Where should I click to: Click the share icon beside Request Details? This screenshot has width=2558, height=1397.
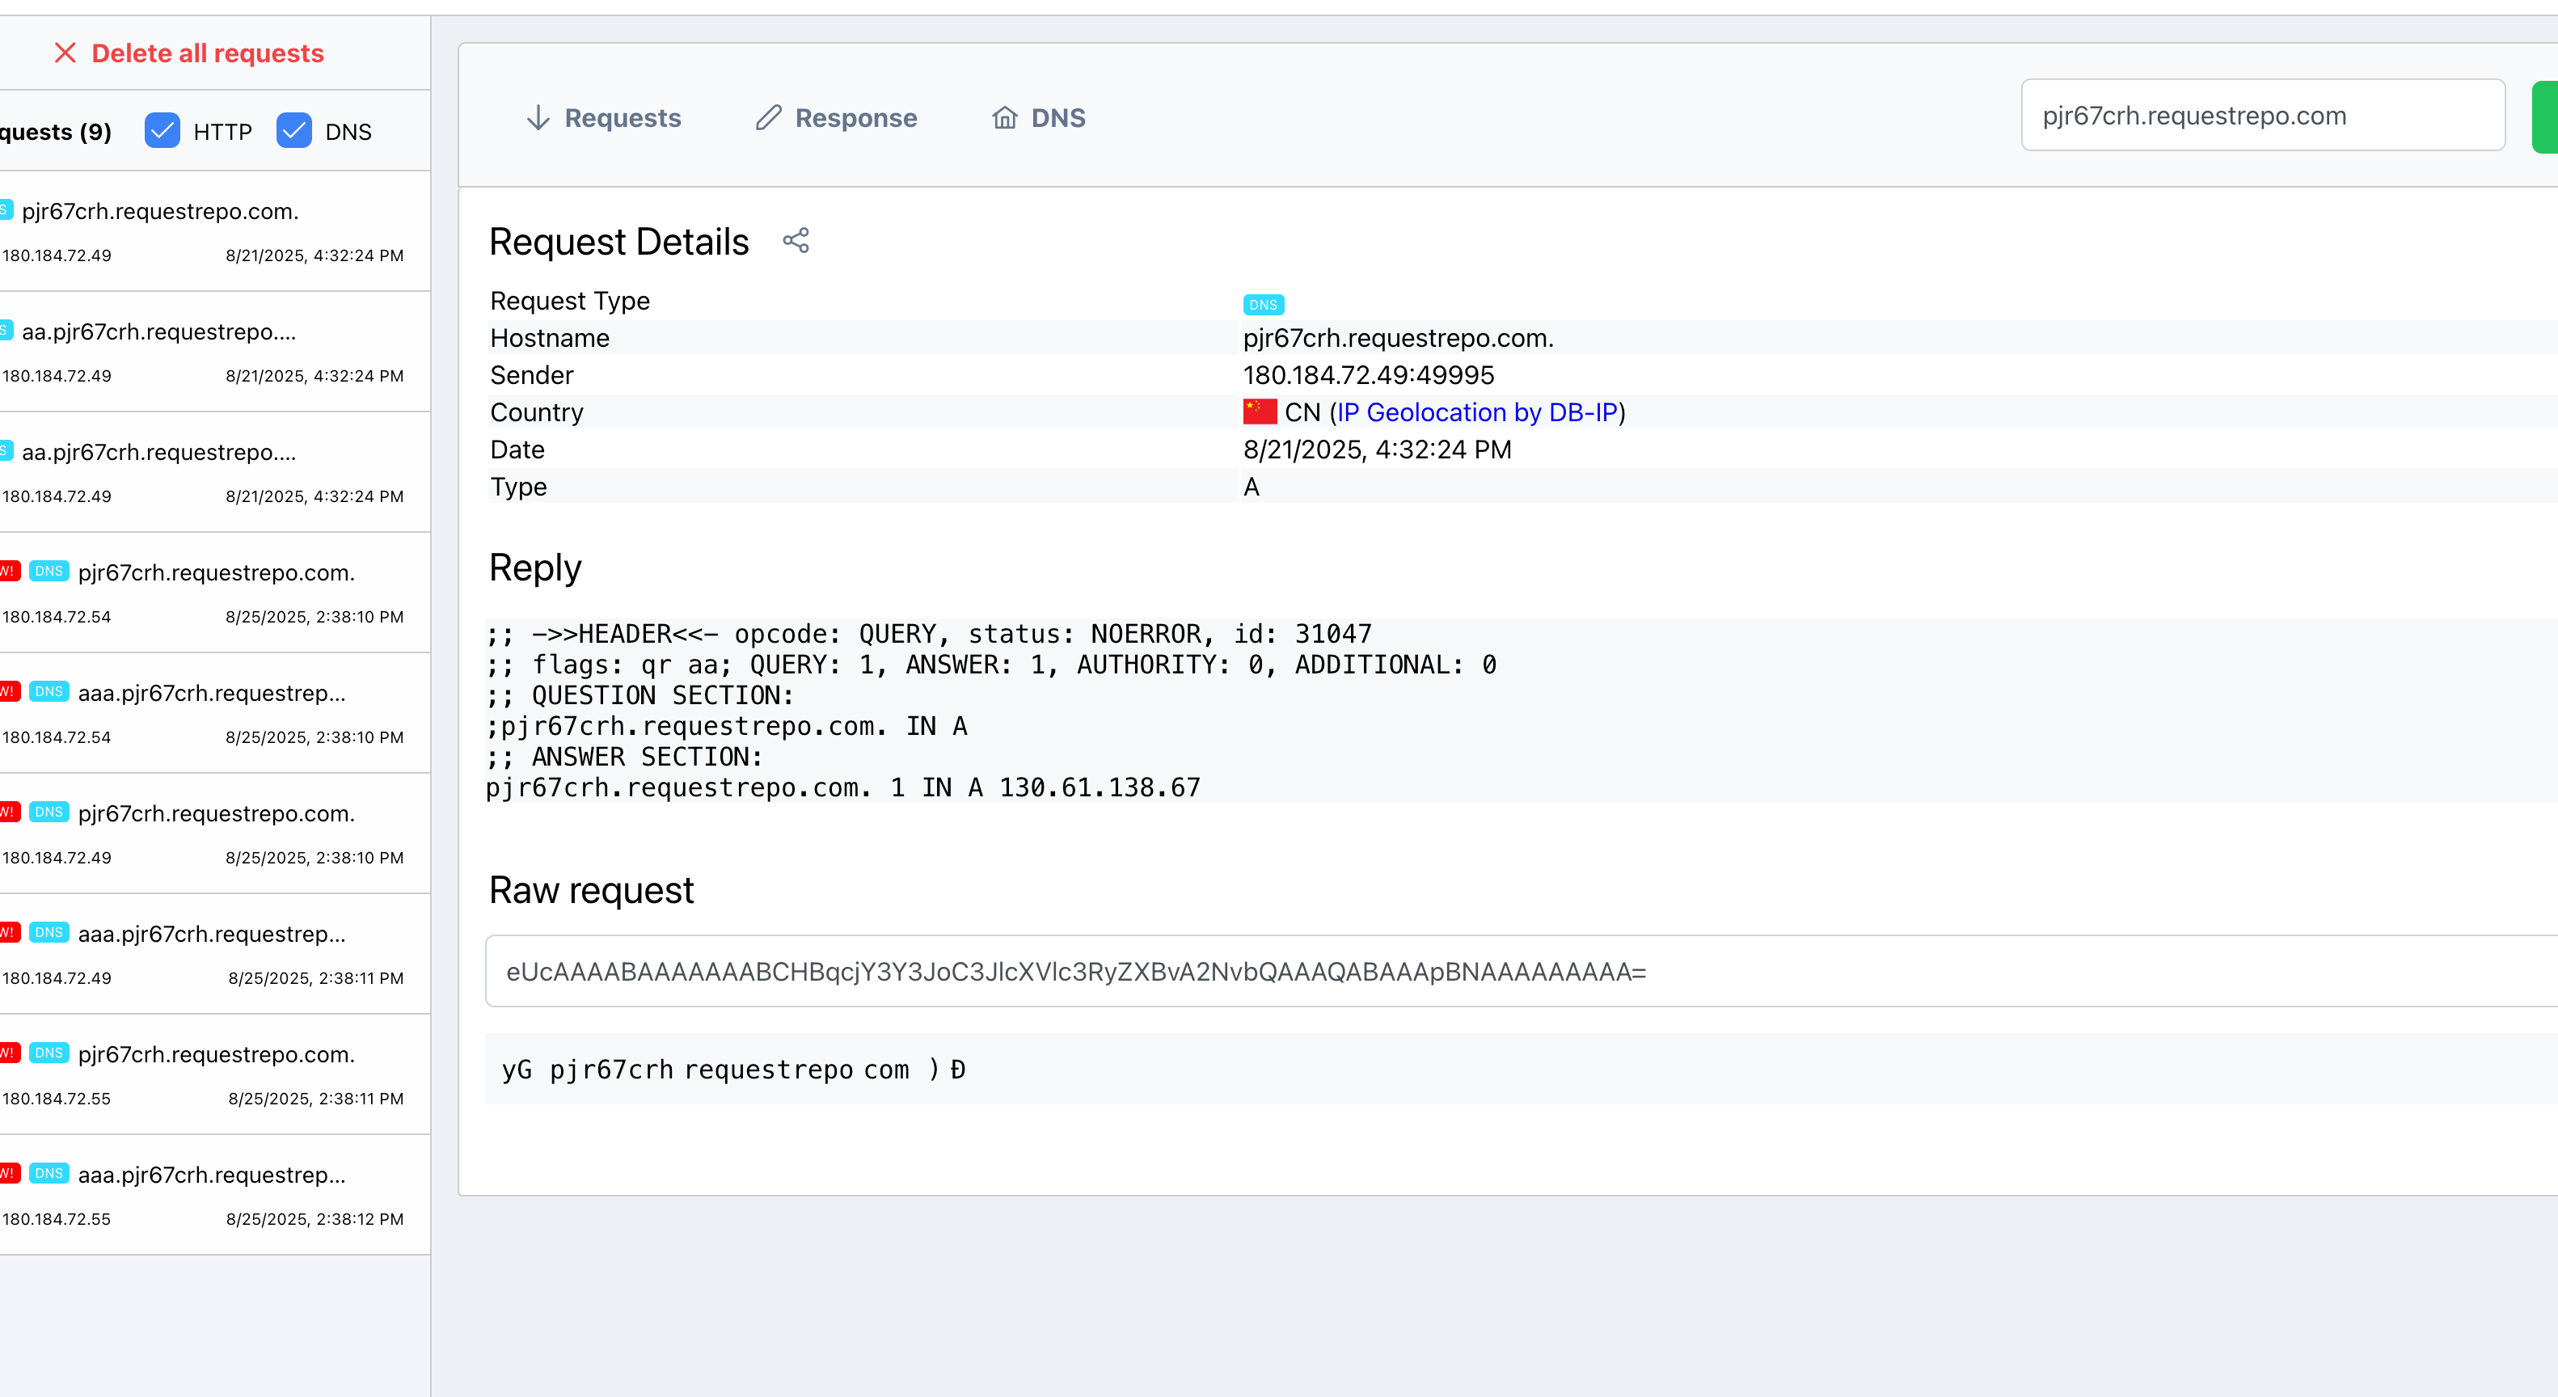[796, 240]
